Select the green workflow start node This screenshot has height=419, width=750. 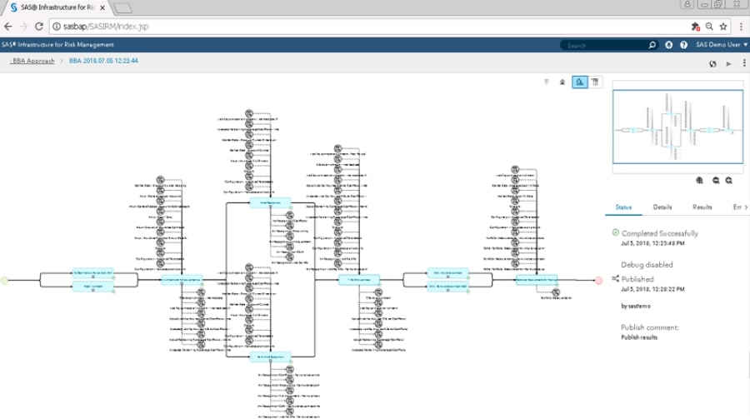pyautogui.click(x=4, y=280)
